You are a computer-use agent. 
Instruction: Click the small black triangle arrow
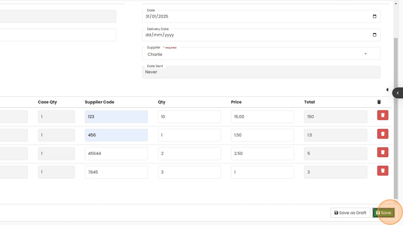[387, 90]
